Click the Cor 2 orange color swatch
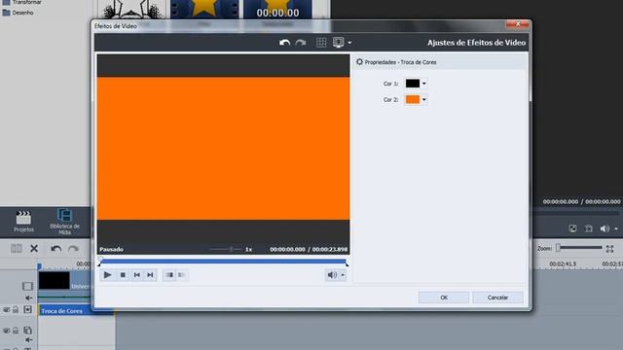623x350 pixels. point(413,99)
